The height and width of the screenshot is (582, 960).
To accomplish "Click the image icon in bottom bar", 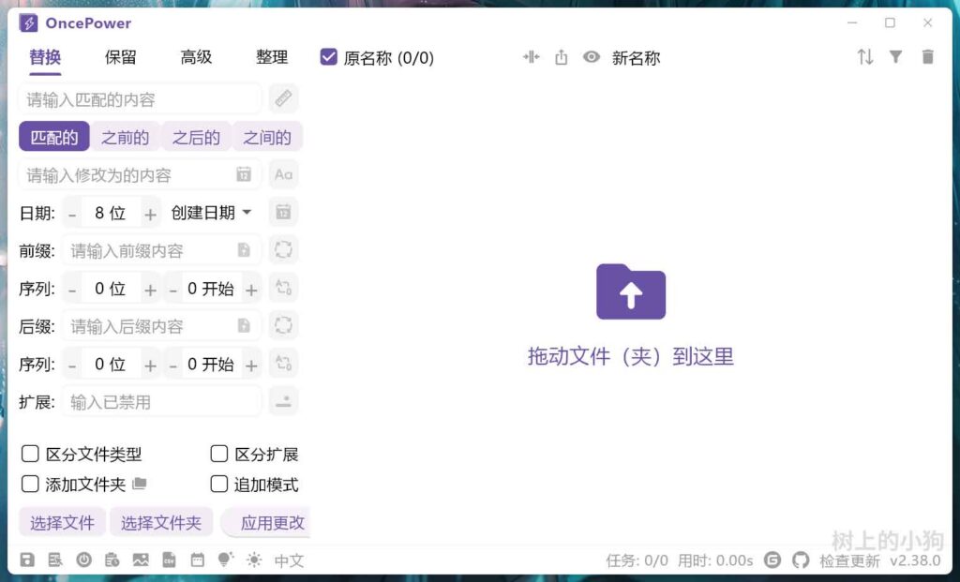I will point(141,560).
